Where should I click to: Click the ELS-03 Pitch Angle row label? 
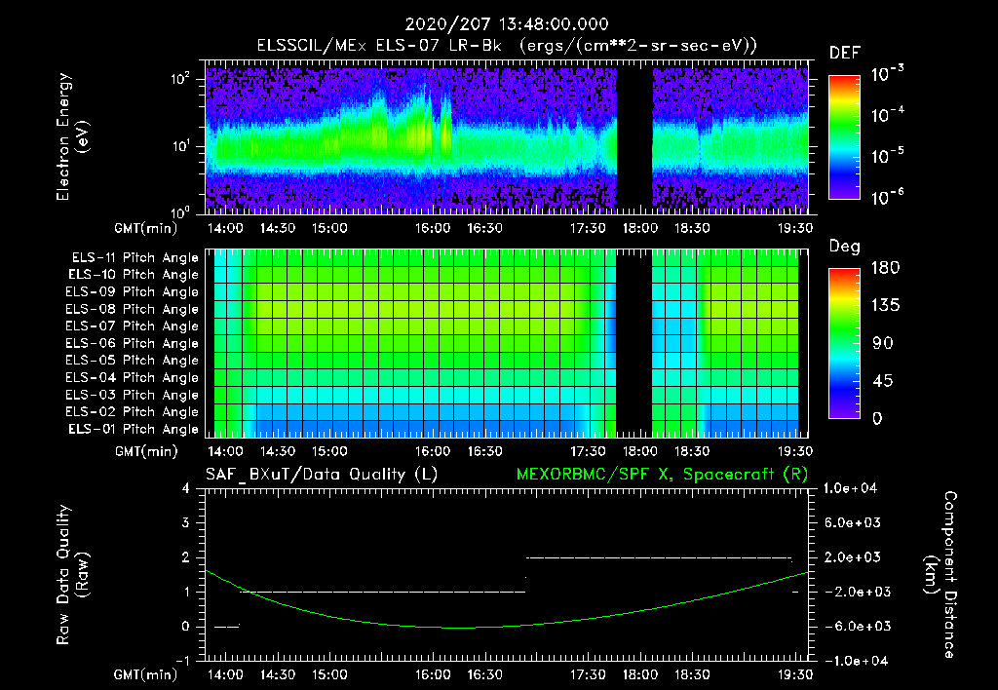[133, 395]
